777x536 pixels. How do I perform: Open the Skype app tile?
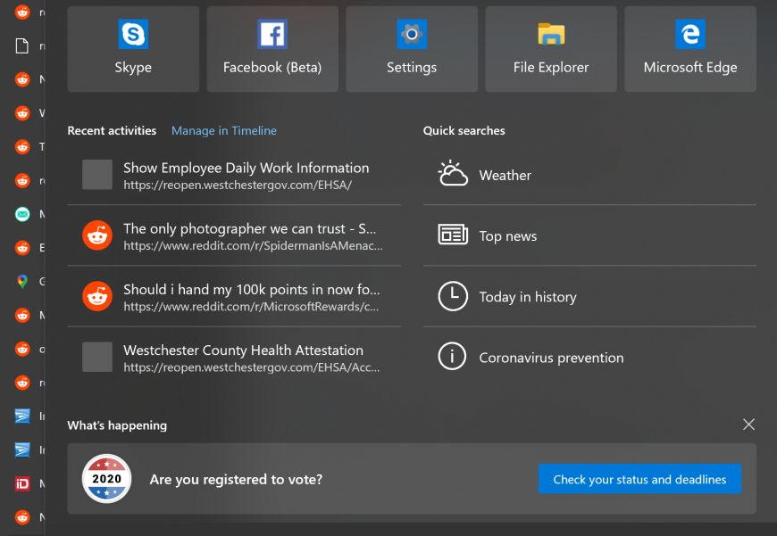[133, 48]
